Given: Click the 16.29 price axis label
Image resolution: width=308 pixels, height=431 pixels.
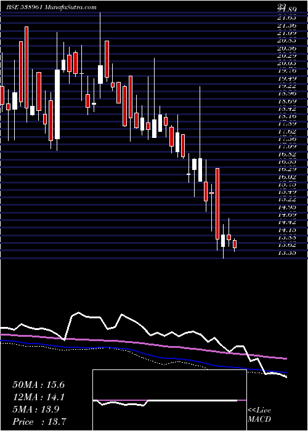Looking at the screenshot, I should [x=287, y=169].
